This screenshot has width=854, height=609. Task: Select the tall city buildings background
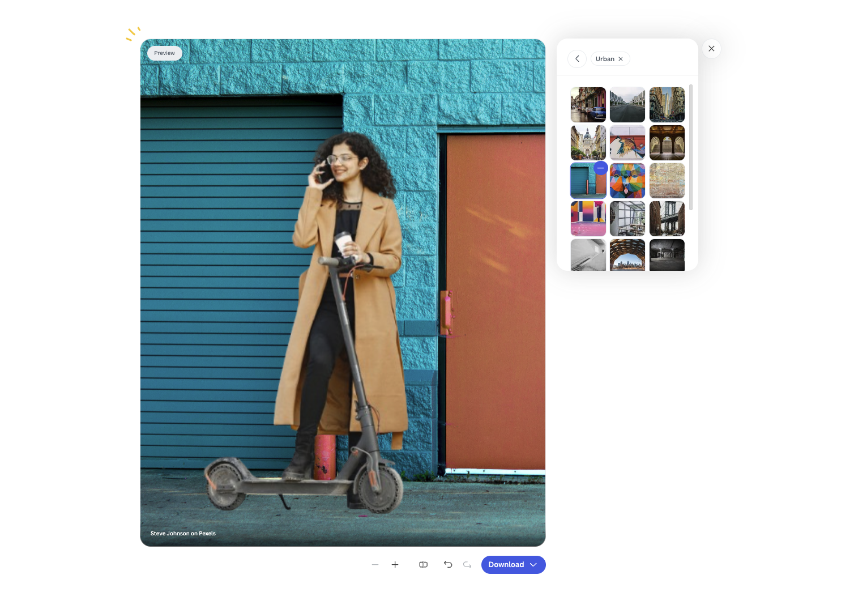pos(667,105)
